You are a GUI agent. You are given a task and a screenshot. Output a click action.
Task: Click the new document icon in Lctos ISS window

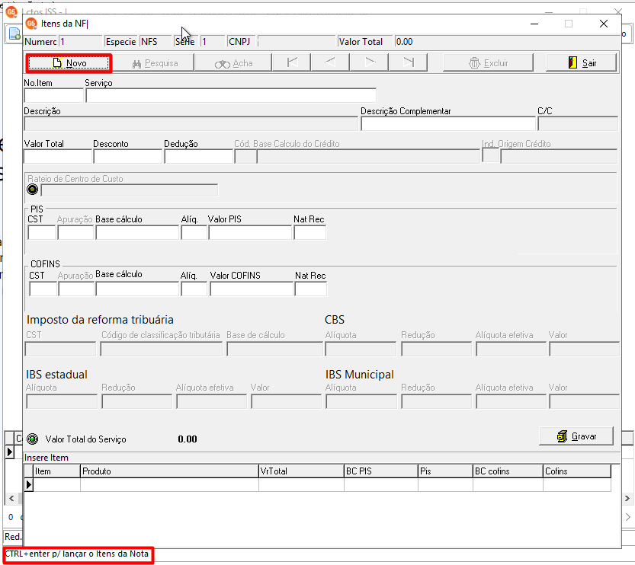[14, 34]
